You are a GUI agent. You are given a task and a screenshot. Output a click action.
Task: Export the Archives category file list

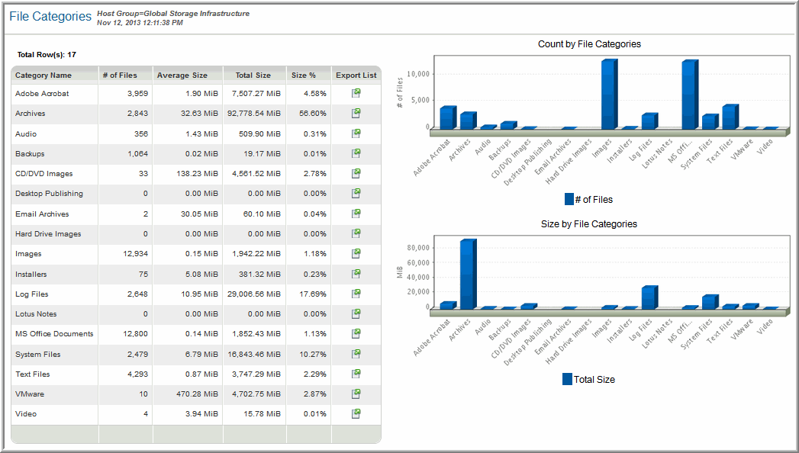[356, 113]
